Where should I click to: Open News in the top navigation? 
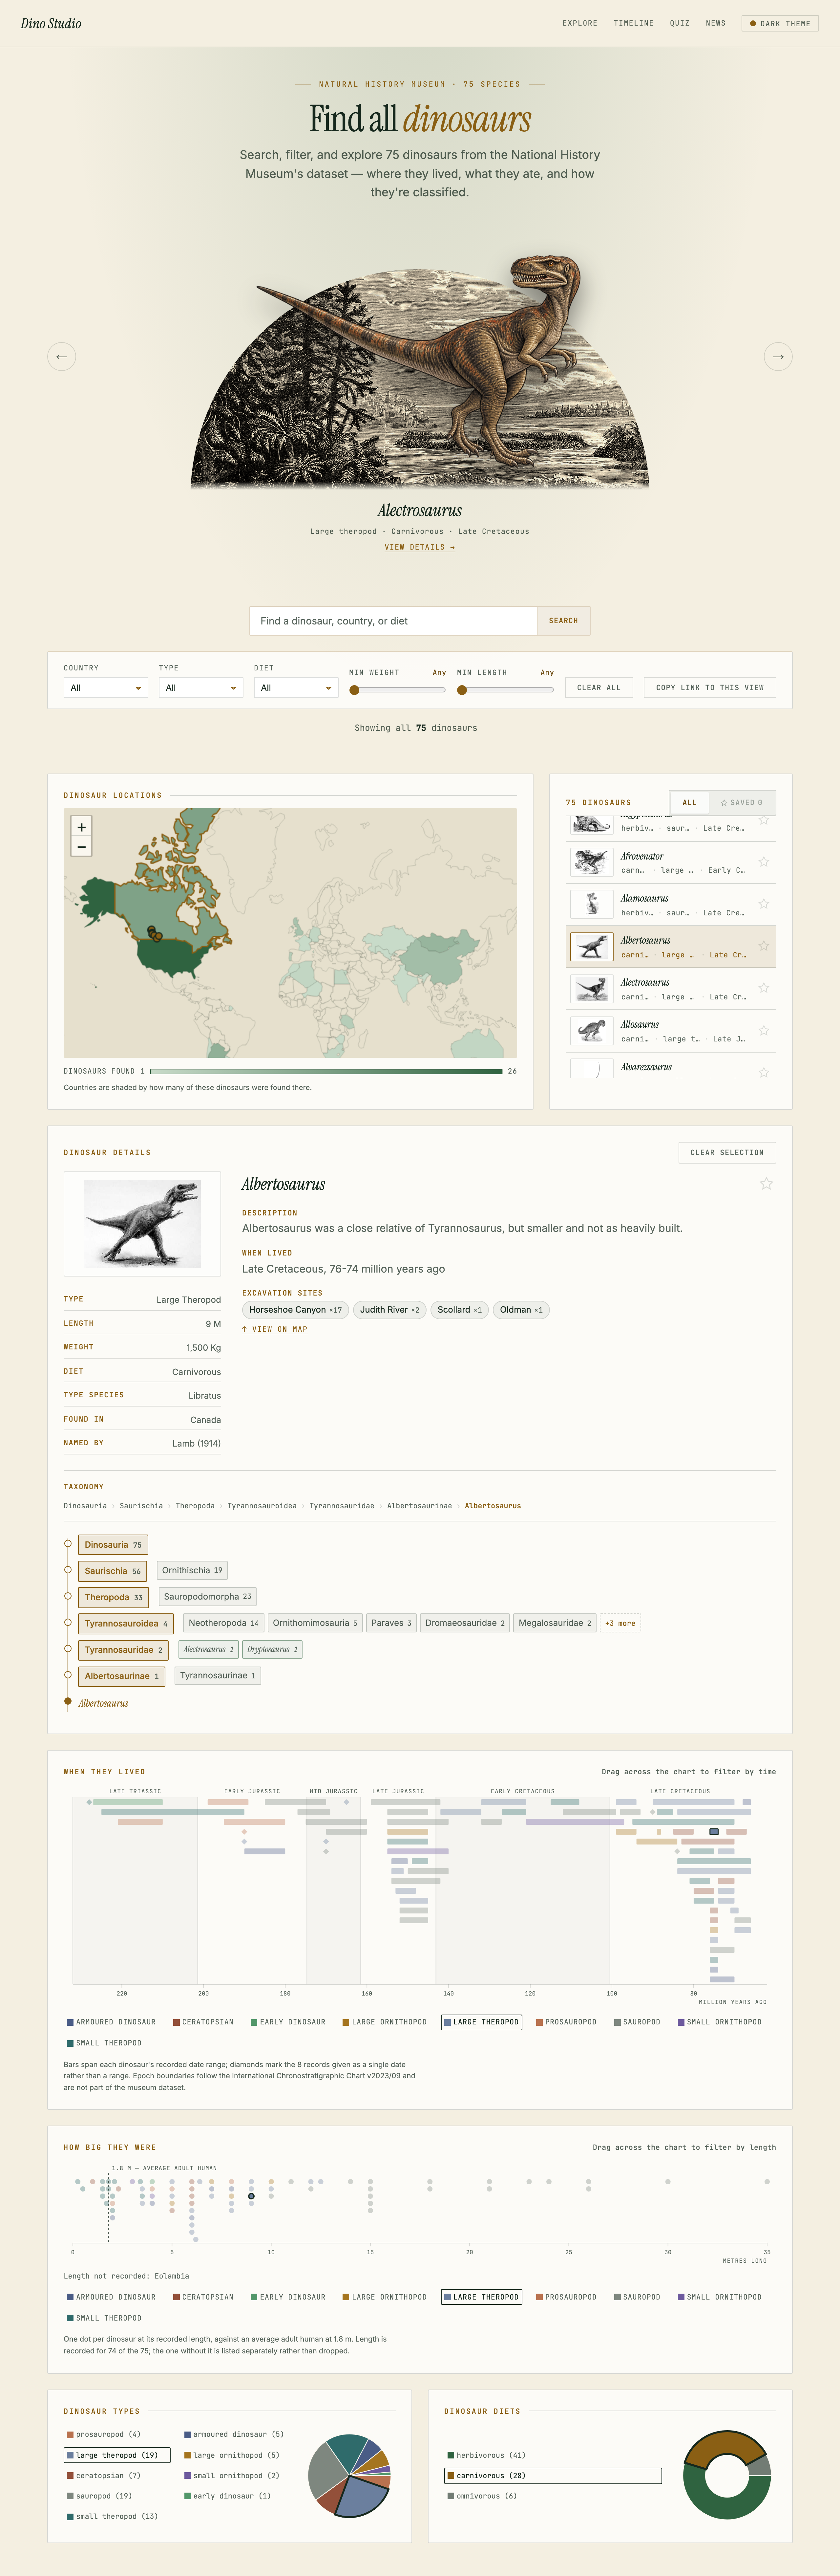click(716, 23)
